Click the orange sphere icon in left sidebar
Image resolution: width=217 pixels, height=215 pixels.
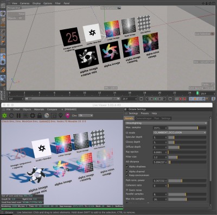pos(3,70)
